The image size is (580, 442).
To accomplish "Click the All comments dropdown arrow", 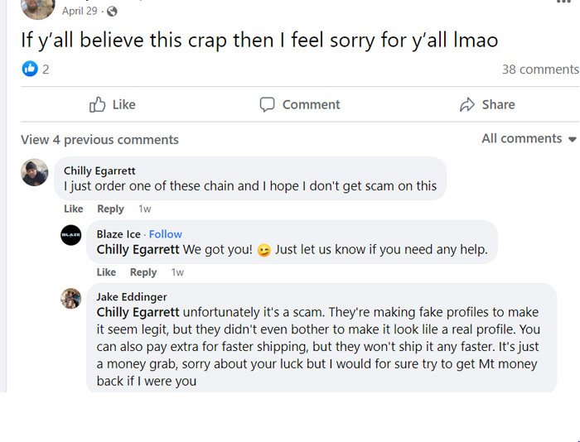I will point(573,139).
